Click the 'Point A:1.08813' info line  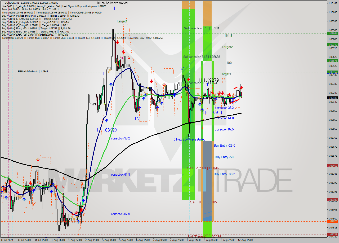click(30, 9)
